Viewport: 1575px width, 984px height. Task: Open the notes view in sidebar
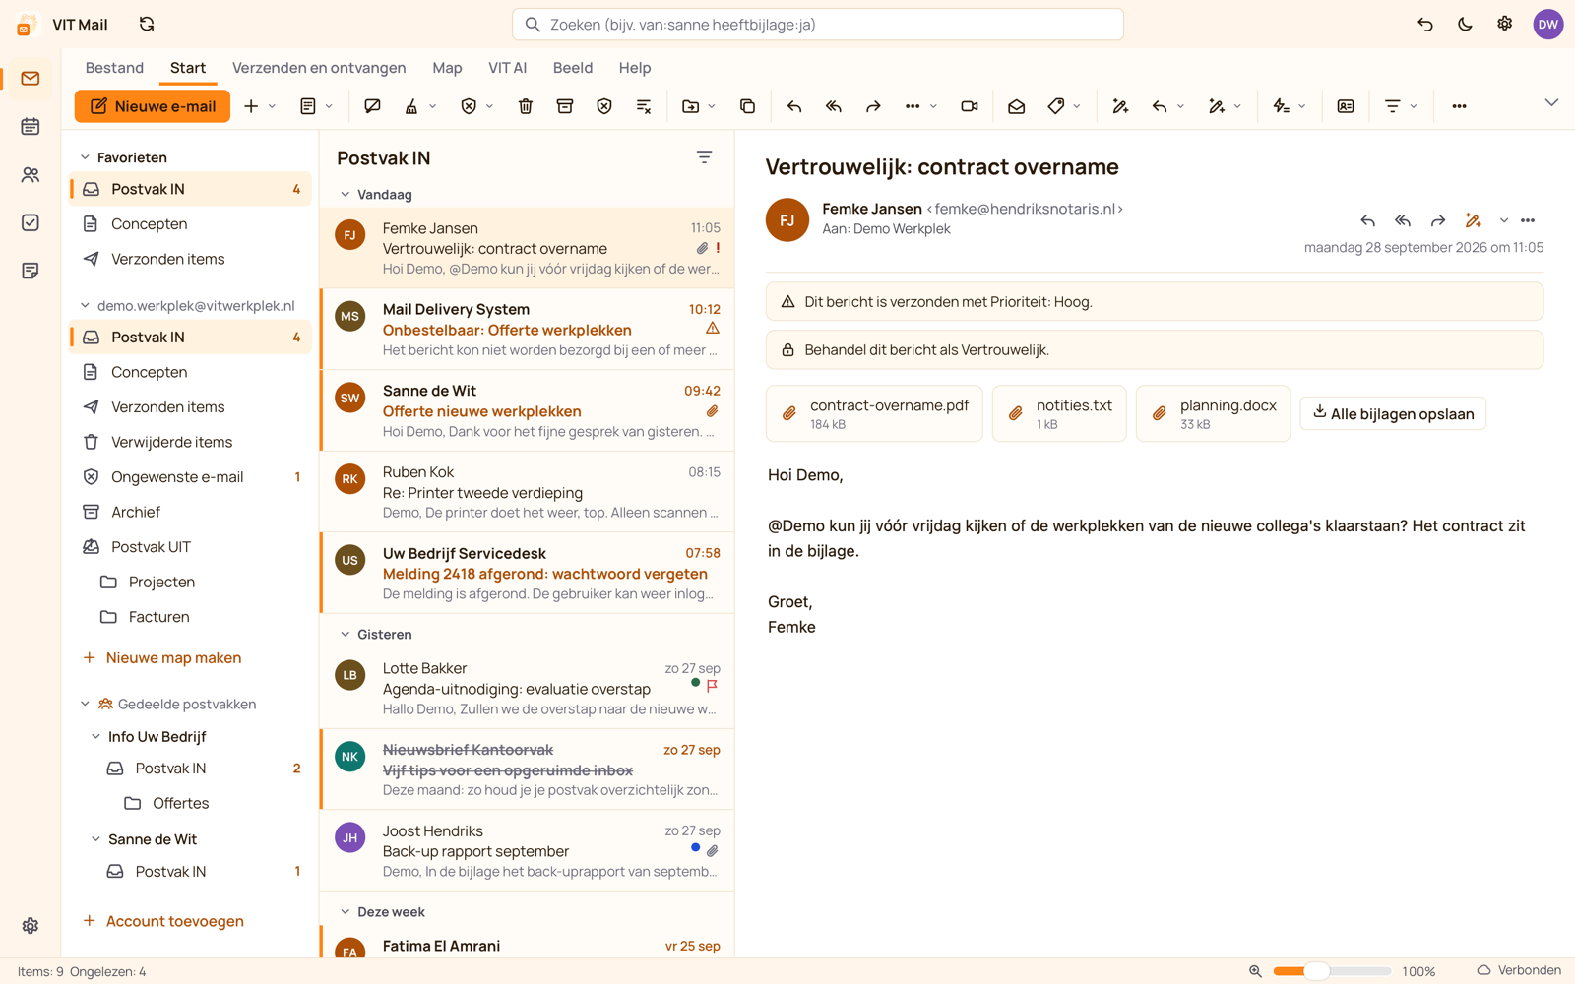pyautogui.click(x=31, y=271)
